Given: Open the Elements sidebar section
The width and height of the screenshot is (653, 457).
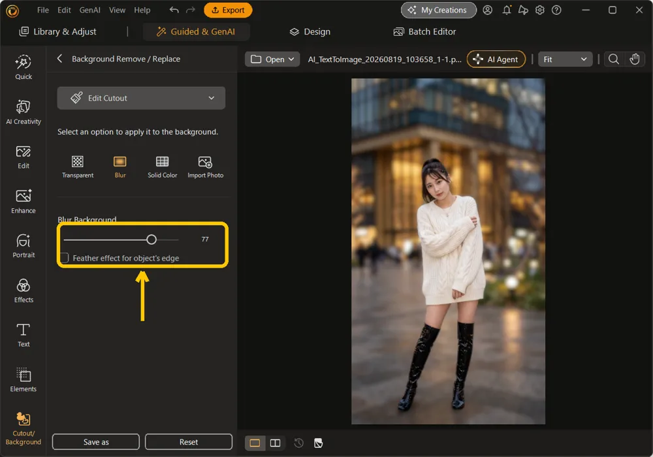Looking at the screenshot, I should (24, 379).
